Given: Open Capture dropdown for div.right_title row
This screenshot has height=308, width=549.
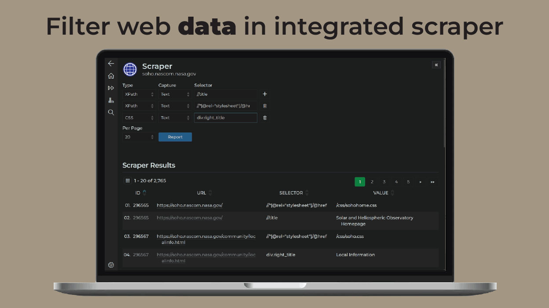Looking at the screenshot, I should [175, 118].
